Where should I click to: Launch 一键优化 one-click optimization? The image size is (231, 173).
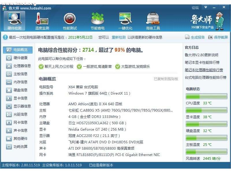click(125, 20)
